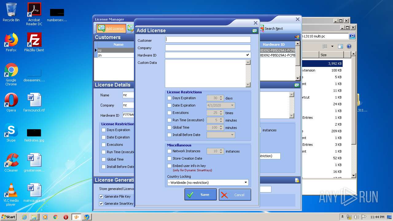Toggle the Explorer preview pane icon

point(340,46)
